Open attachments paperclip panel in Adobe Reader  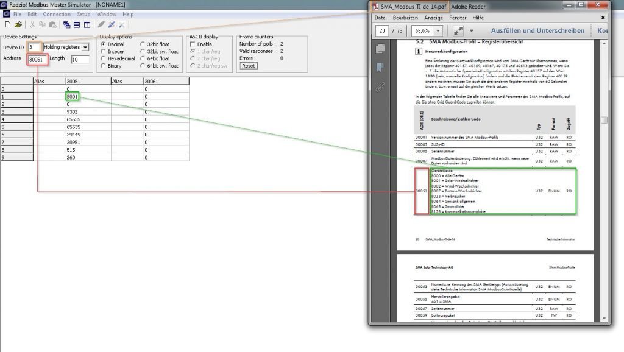click(x=380, y=86)
